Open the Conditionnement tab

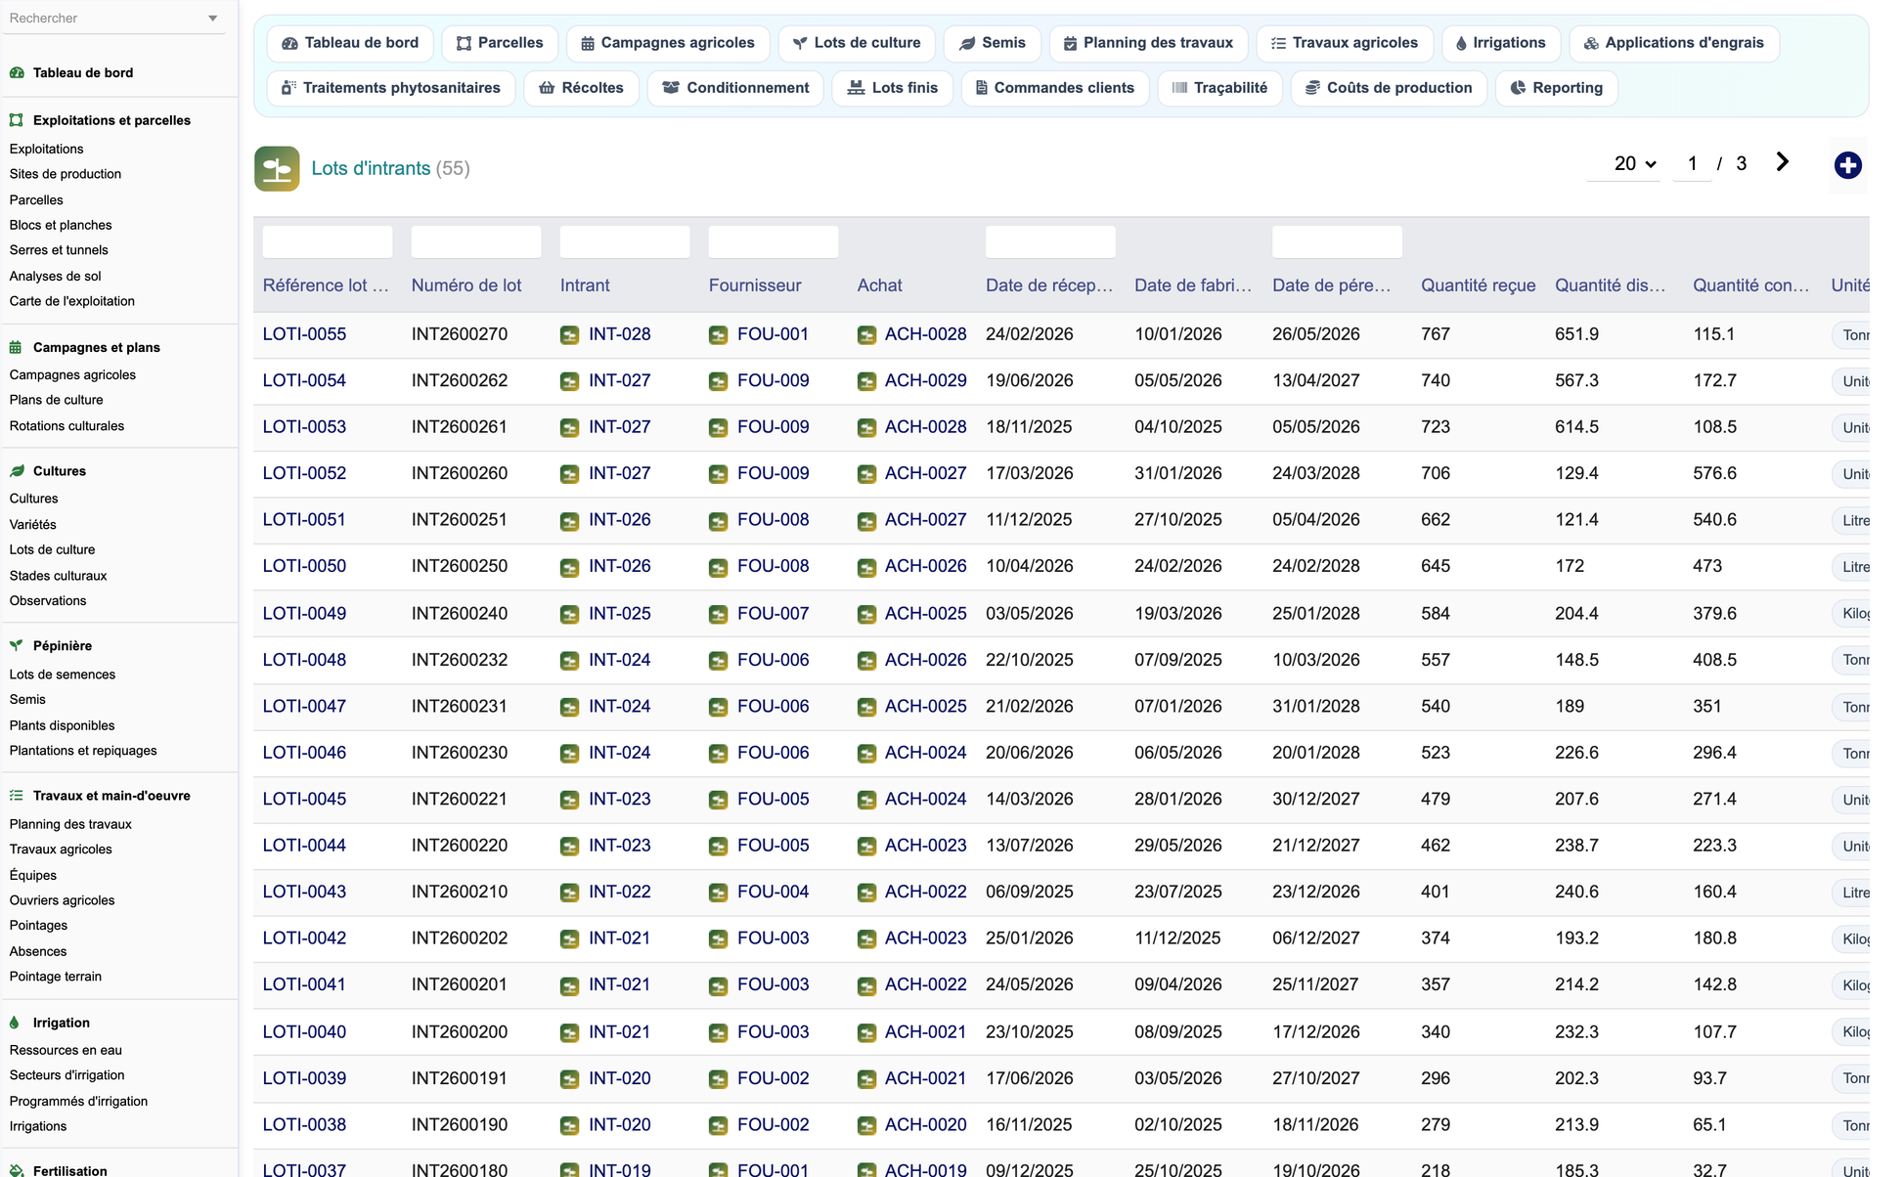coord(735,88)
